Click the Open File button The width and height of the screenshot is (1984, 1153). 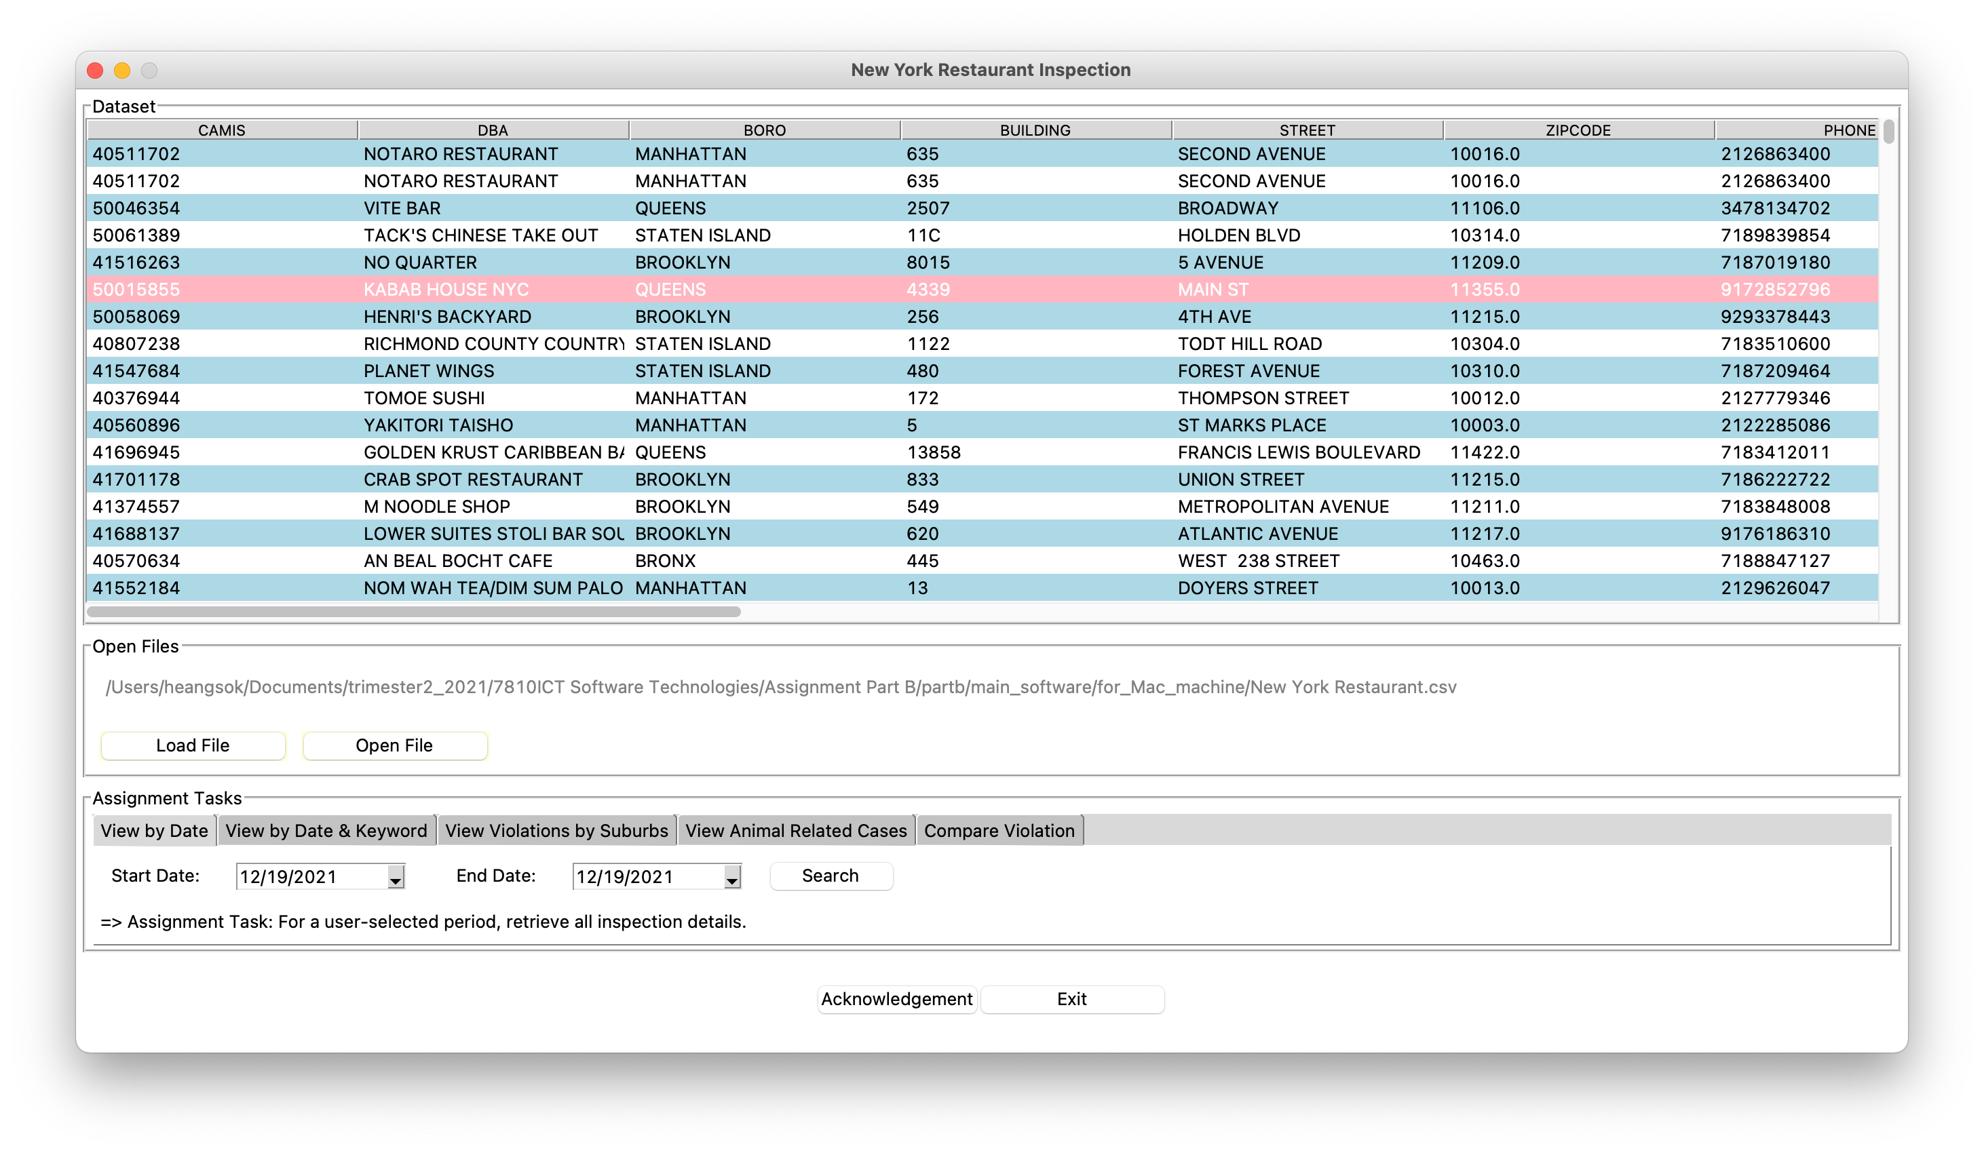[394, 745]
